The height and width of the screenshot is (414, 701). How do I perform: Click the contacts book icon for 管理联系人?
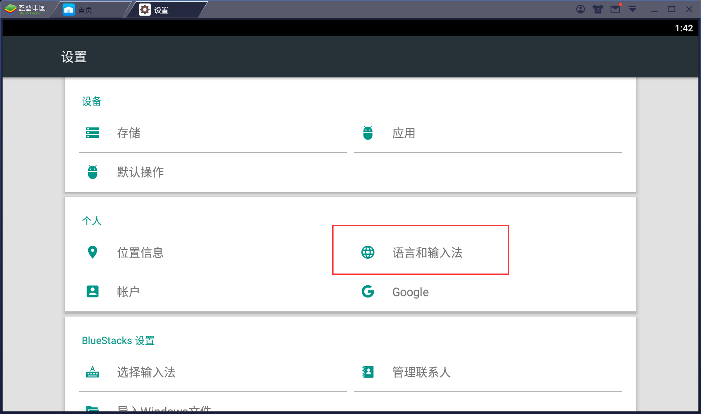368,372
